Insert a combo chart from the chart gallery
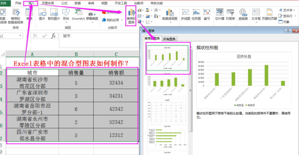This screenshot has height=155, width=299. [x=156, y=16]
